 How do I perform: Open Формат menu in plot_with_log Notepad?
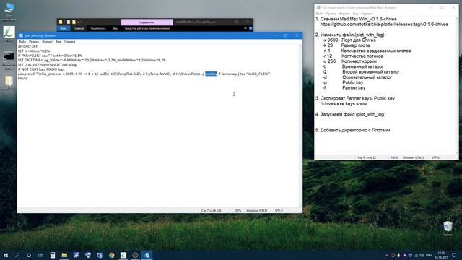click(47, 42)
